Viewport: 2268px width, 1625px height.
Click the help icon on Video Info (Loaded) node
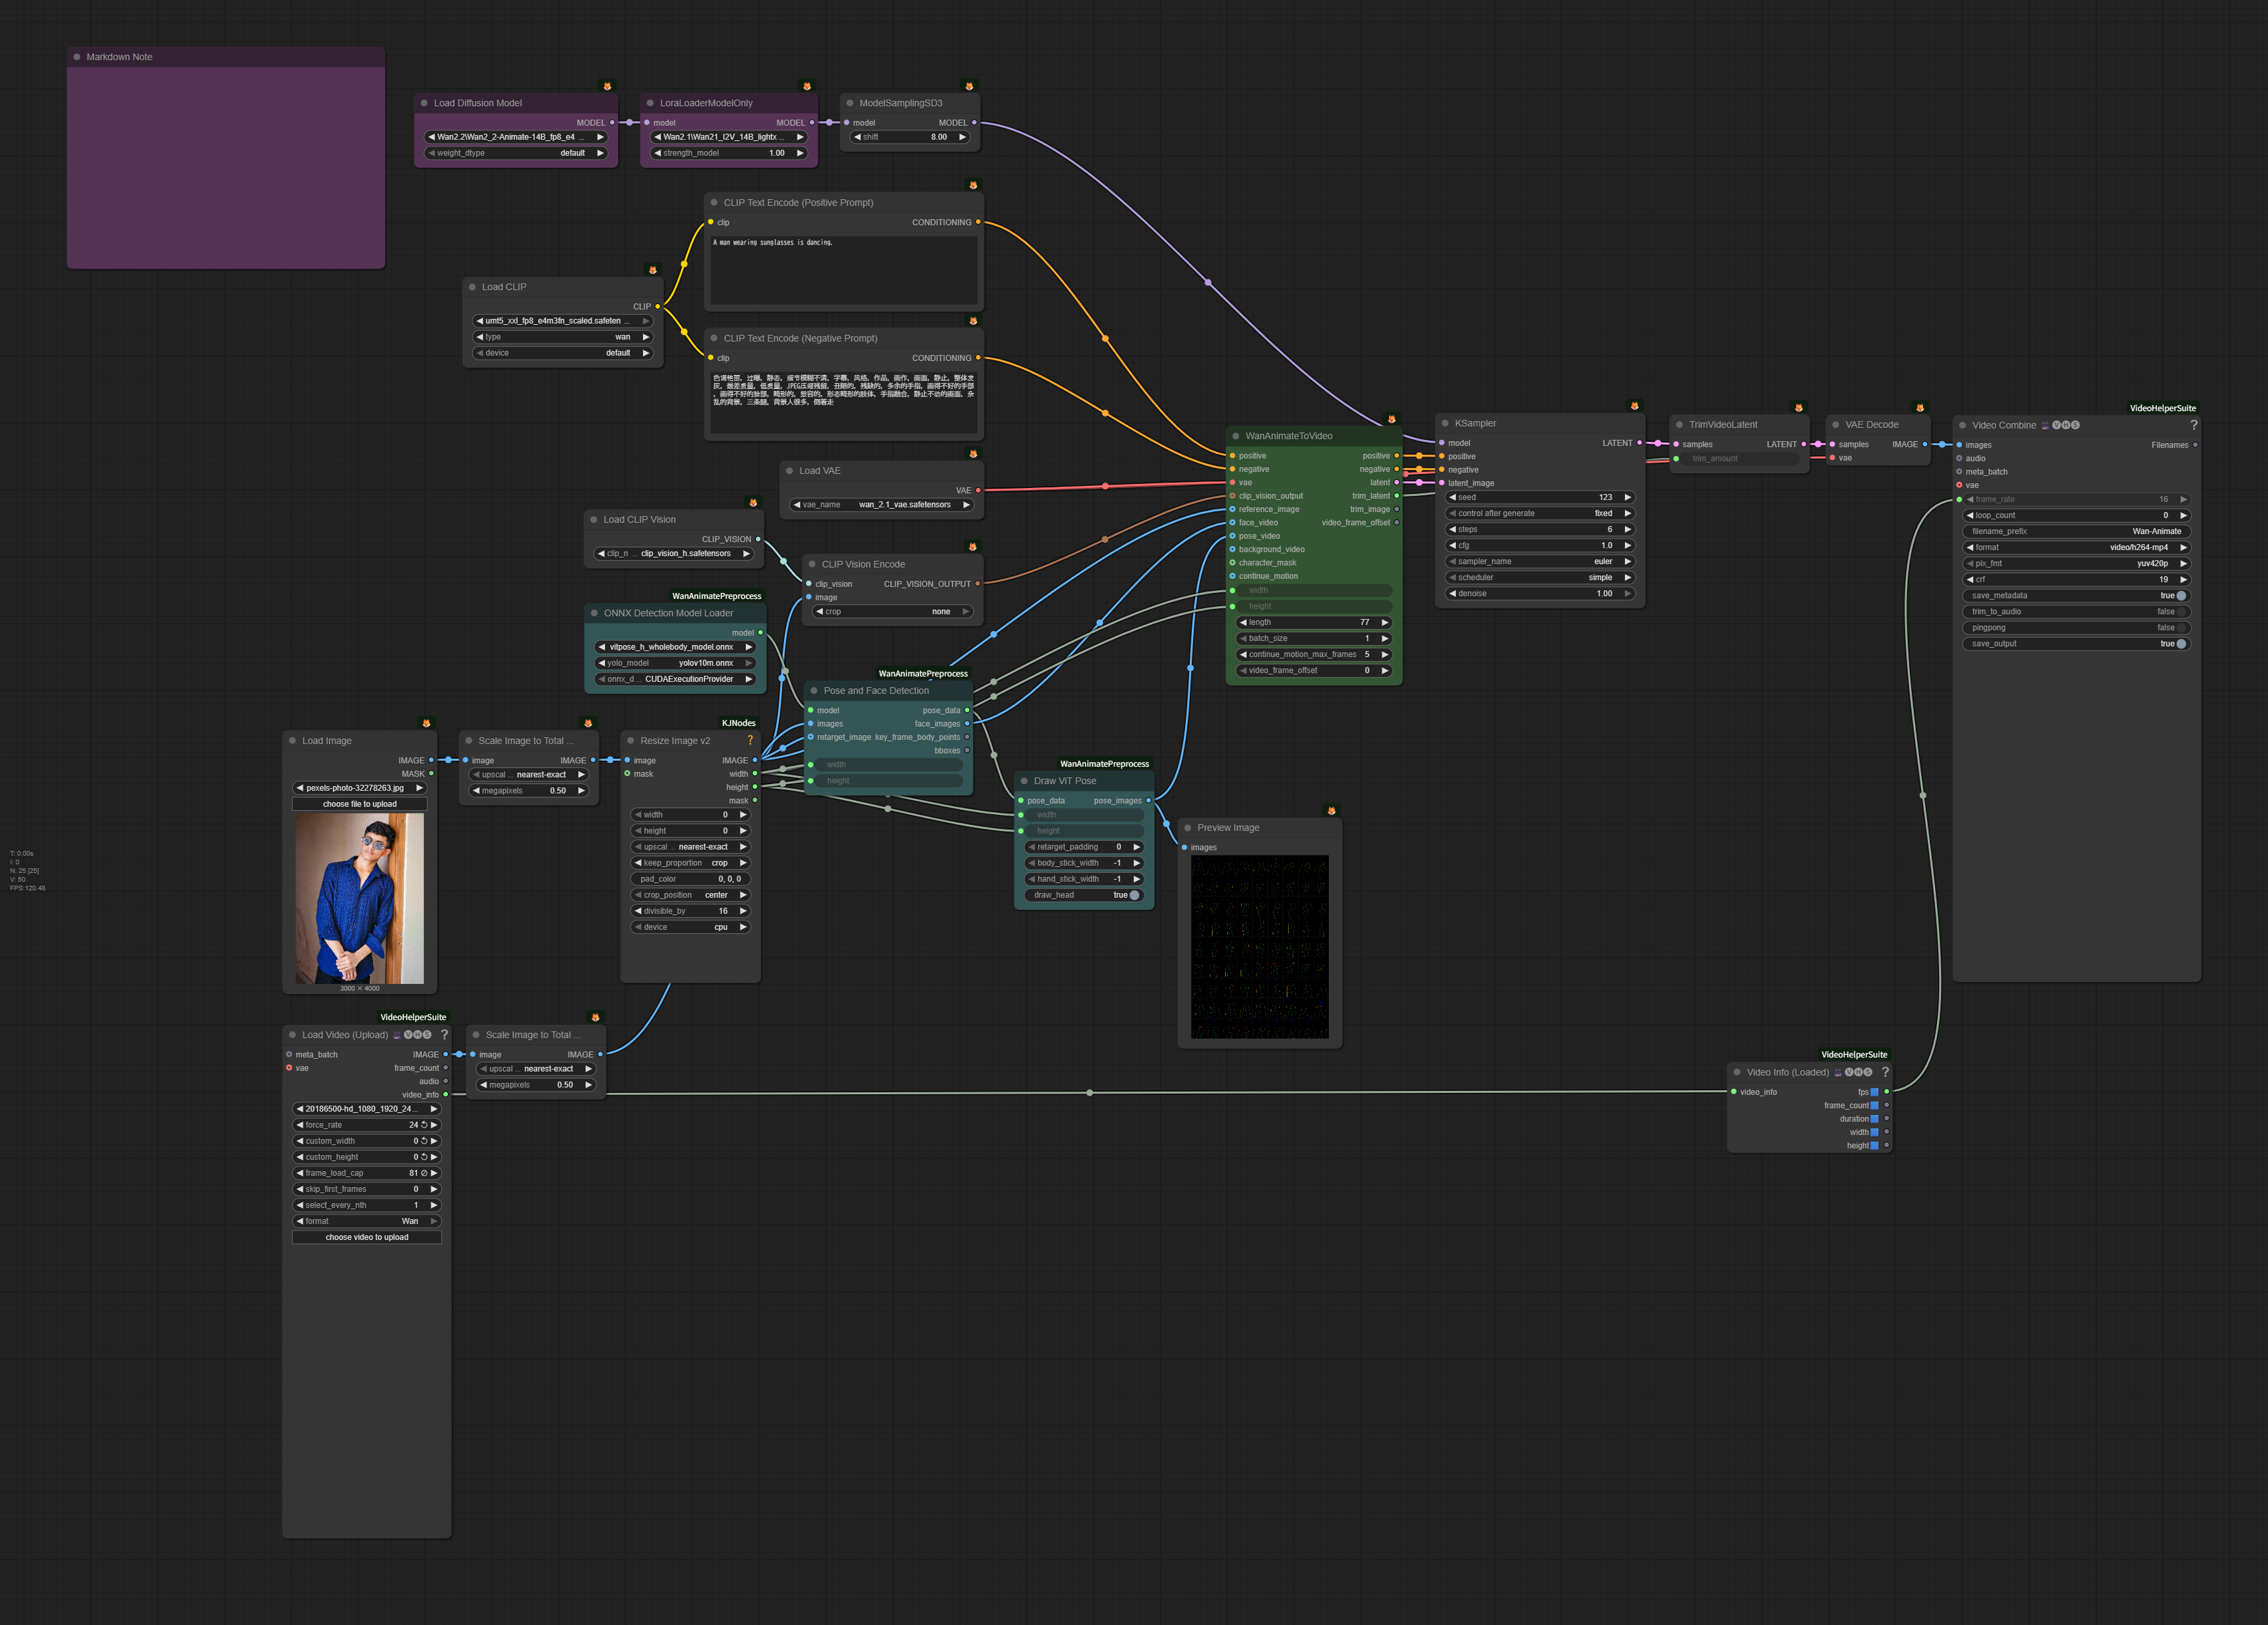pyautogui.click(x=1885, y=1072)
